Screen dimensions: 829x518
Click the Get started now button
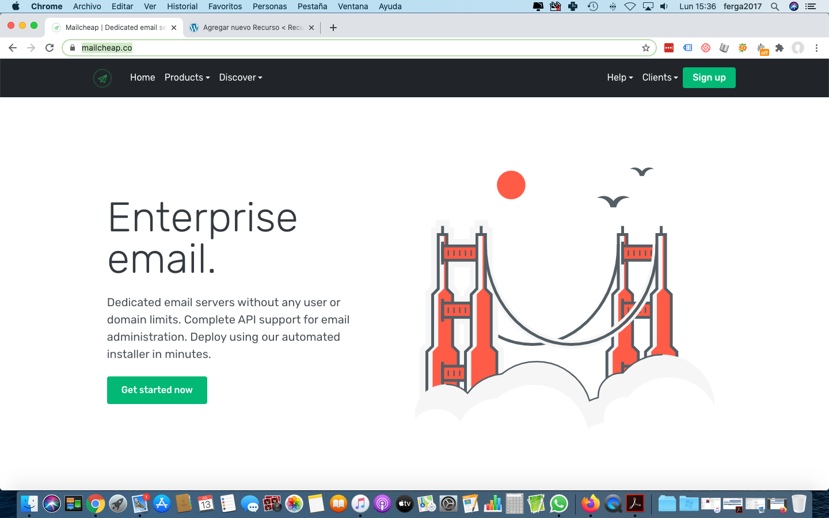(157, 390)
